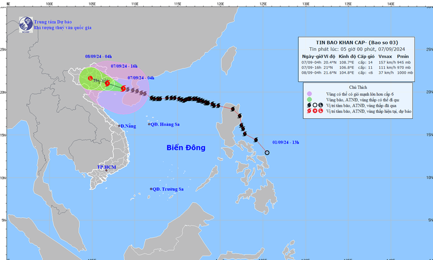This screenshot has height=260, width=433.
Task: Click the green storm path legend swatch
Action: [x=309, y=99]
